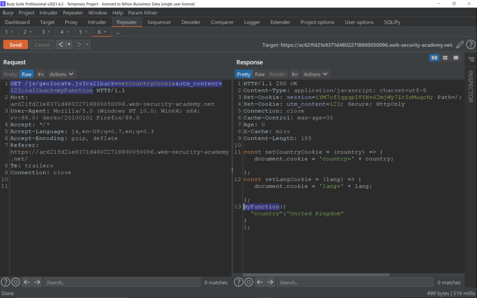Switch to the Dashboard tab
The height and width of the screenshot is (298, 477).
tap(17, 22)
